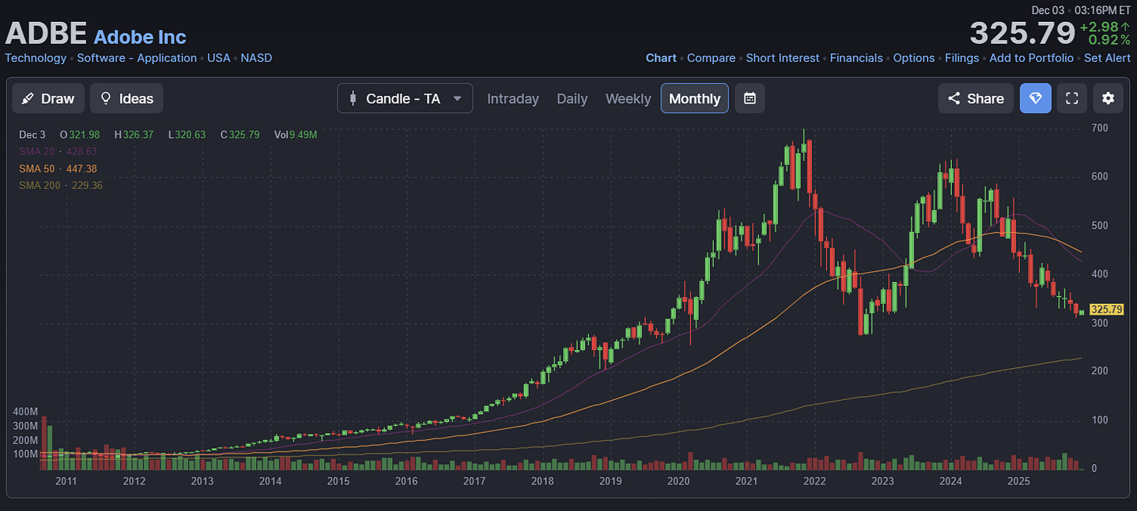Switch to the Daily timeframe
The height and width of the screenshot is (511, 1137).
pyautogui.click(x=572, y=98)
